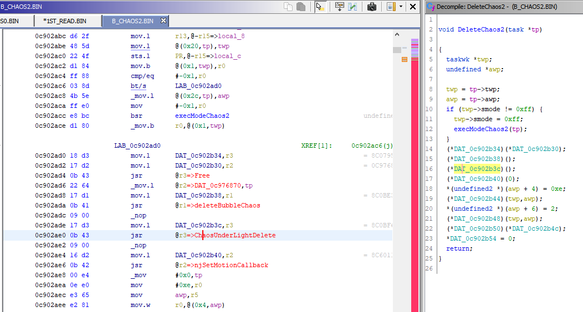The height and width of the screenshot is (312, 583).
Task: Switch to the *1ST_READ.BIN tab
Action: tap(65, 21)
